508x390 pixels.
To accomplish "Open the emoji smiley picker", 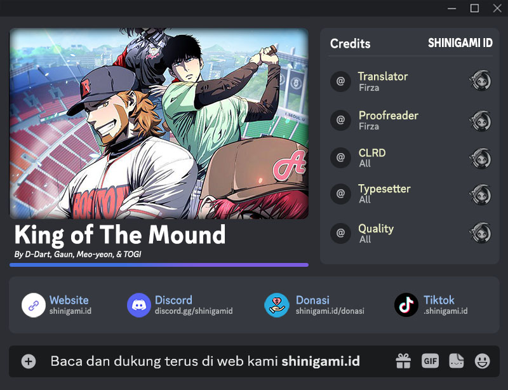I will (483, 361).
